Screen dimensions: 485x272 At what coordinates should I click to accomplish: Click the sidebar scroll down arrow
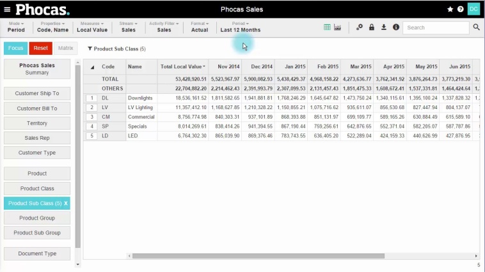click(77, 264)
